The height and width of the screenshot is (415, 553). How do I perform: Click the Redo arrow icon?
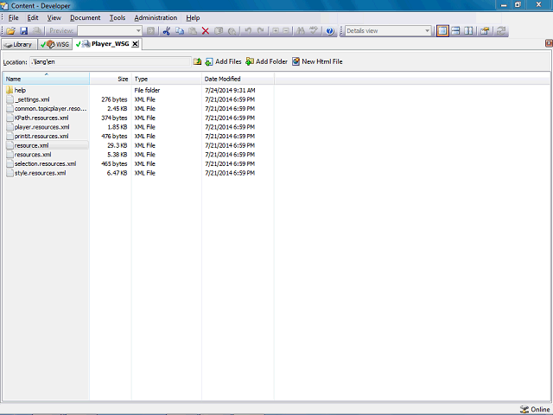(261, 31)
